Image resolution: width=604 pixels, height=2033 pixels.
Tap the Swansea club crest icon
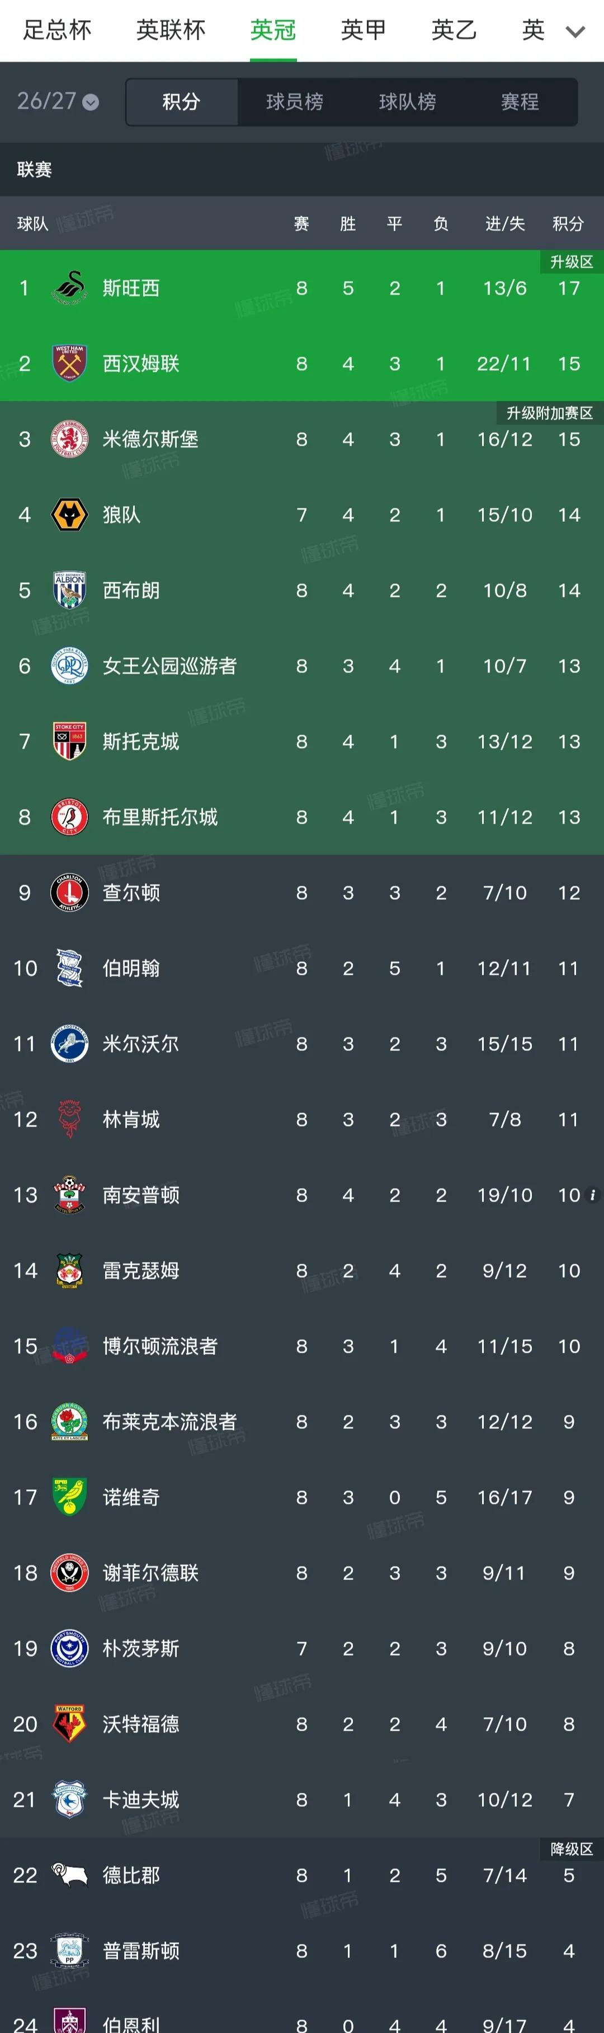(x=69, y=288)
